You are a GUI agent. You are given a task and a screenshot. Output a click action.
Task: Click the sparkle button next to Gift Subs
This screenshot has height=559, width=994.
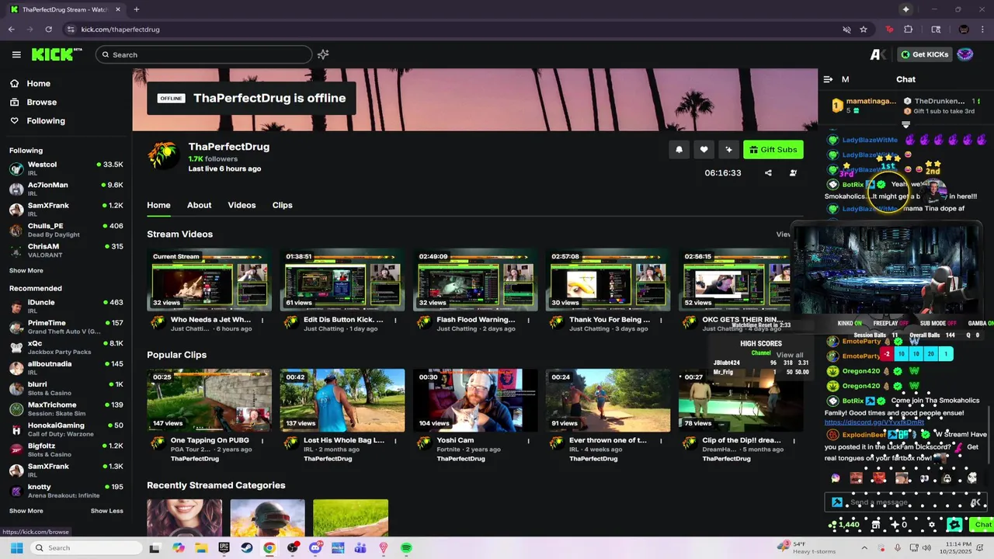pyautogui.click(x=728, y=150)
